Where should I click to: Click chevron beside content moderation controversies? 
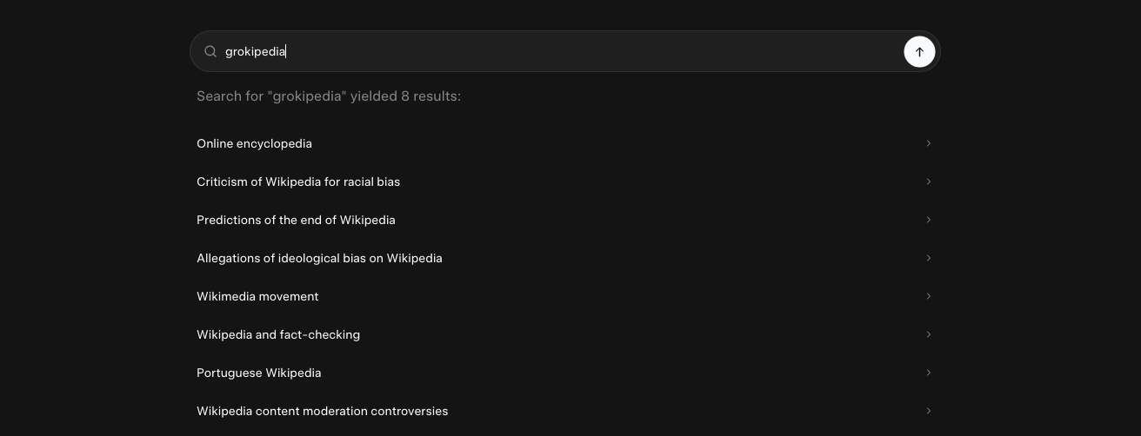click(x=928, y=411)
